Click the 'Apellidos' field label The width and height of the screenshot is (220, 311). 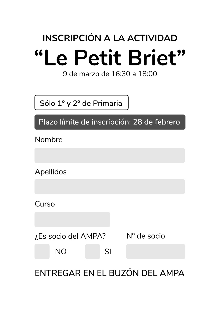pyautogui.click(x=51, y=172)
